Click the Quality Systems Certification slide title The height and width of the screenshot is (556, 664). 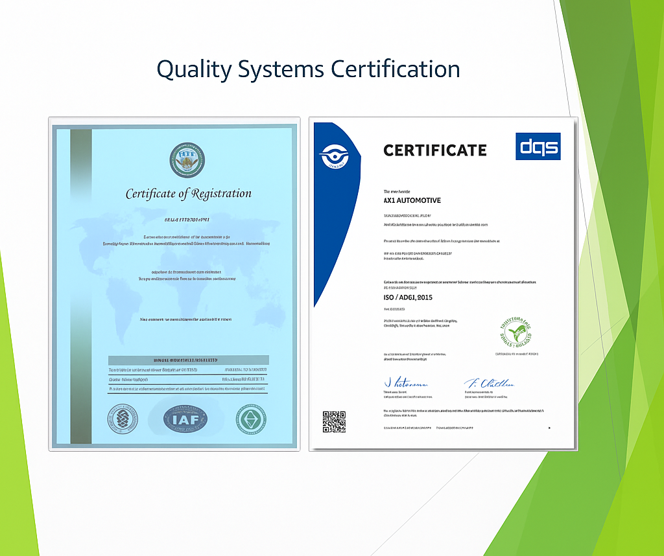(308, 69)
